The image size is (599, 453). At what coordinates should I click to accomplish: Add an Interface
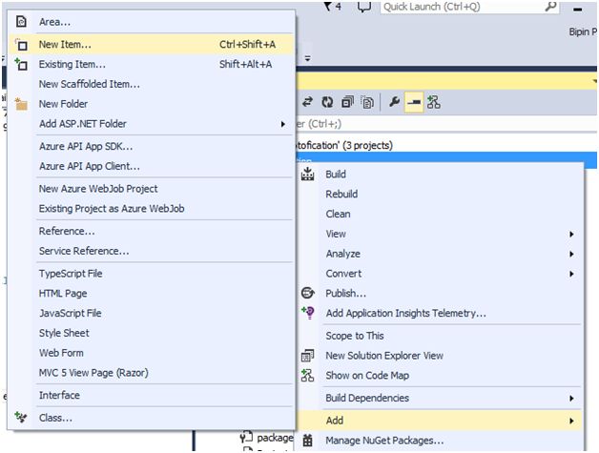coord(152,396)
